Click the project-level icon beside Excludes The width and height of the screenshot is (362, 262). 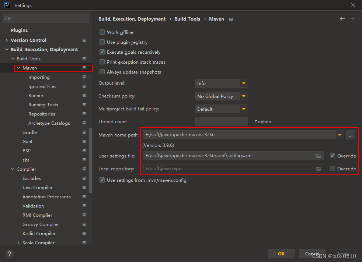click(84, 178)
